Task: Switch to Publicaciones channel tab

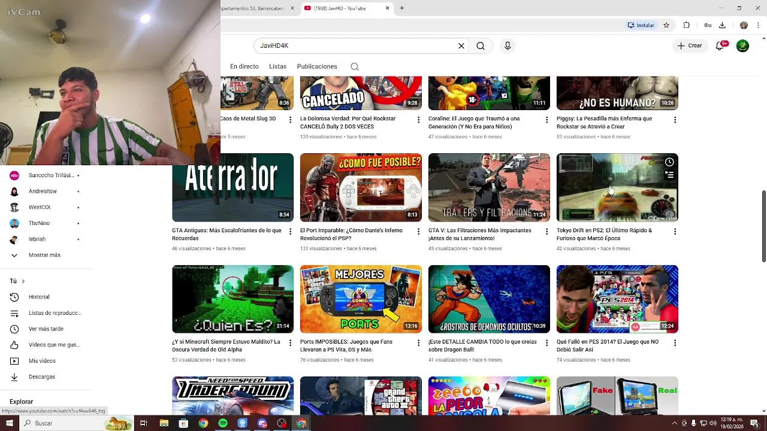Action: (317, 66)
